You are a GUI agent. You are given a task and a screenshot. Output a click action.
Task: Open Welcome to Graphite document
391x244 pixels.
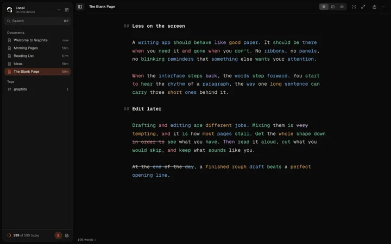point(37,40)
